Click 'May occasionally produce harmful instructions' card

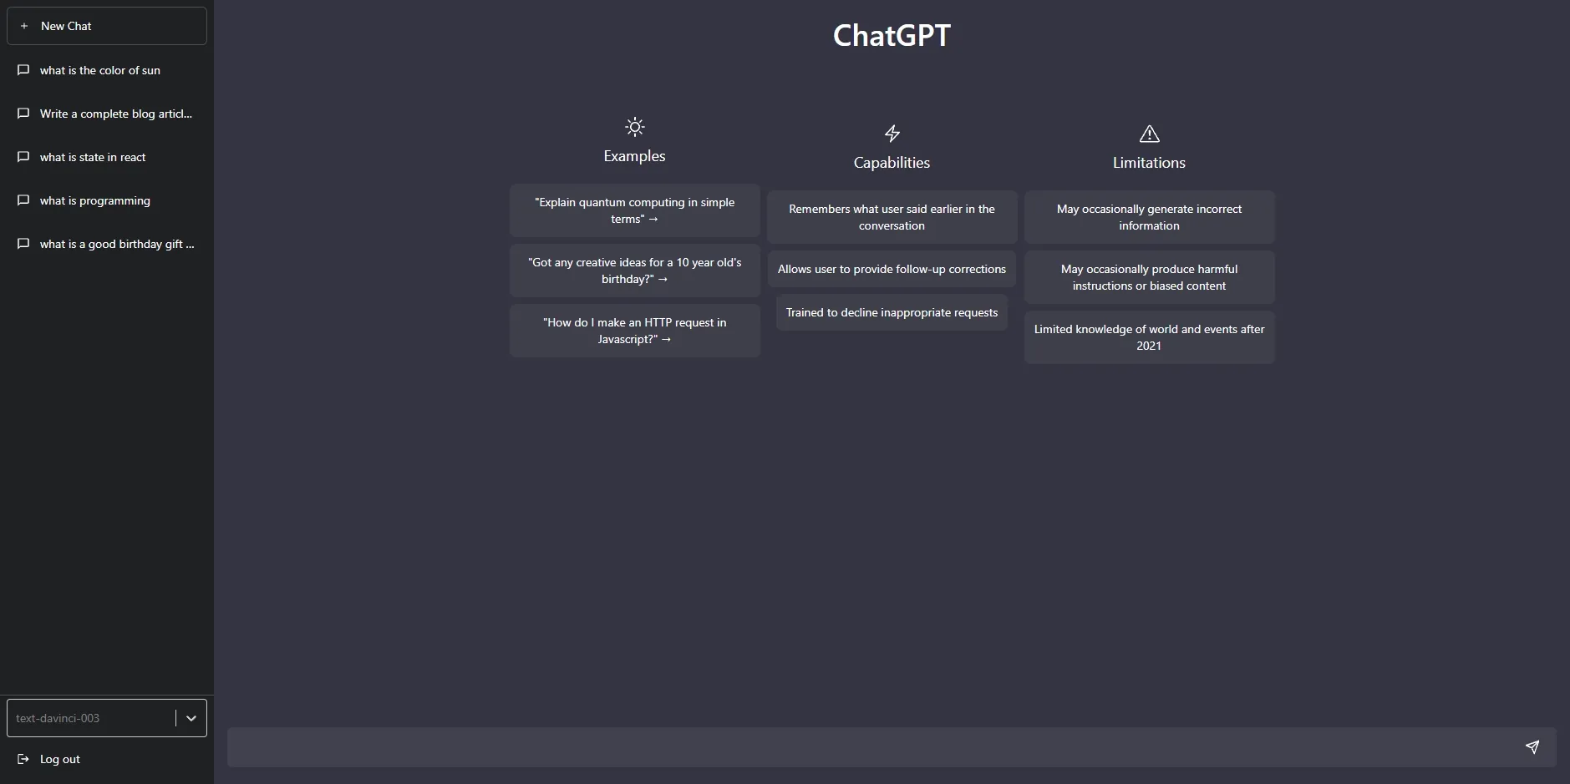(1150, 277)
